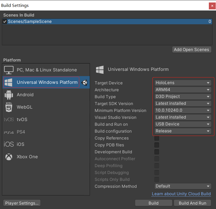Choose the Xbox One logo icon

coord(9,157)
